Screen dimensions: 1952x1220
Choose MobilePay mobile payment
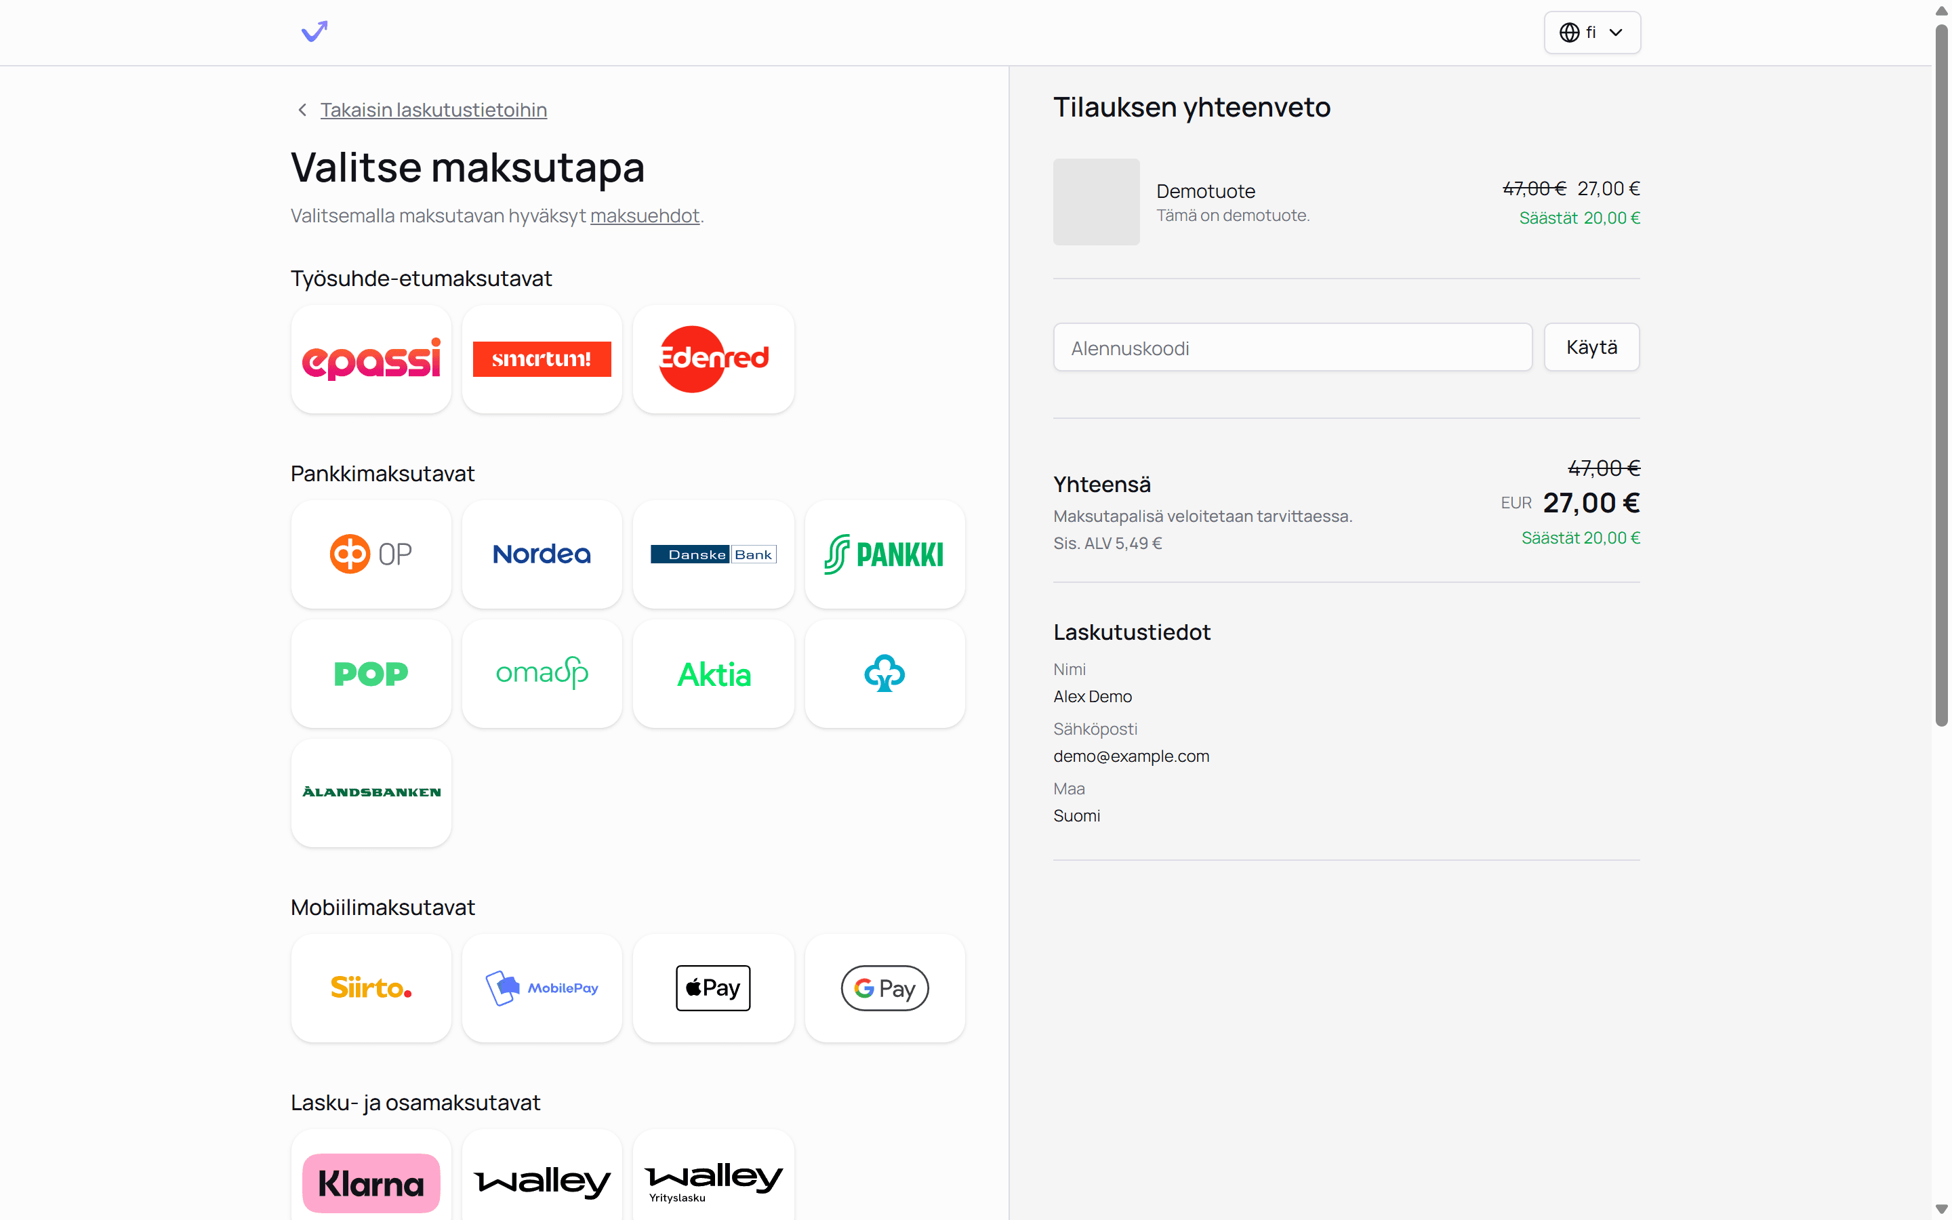542,988
